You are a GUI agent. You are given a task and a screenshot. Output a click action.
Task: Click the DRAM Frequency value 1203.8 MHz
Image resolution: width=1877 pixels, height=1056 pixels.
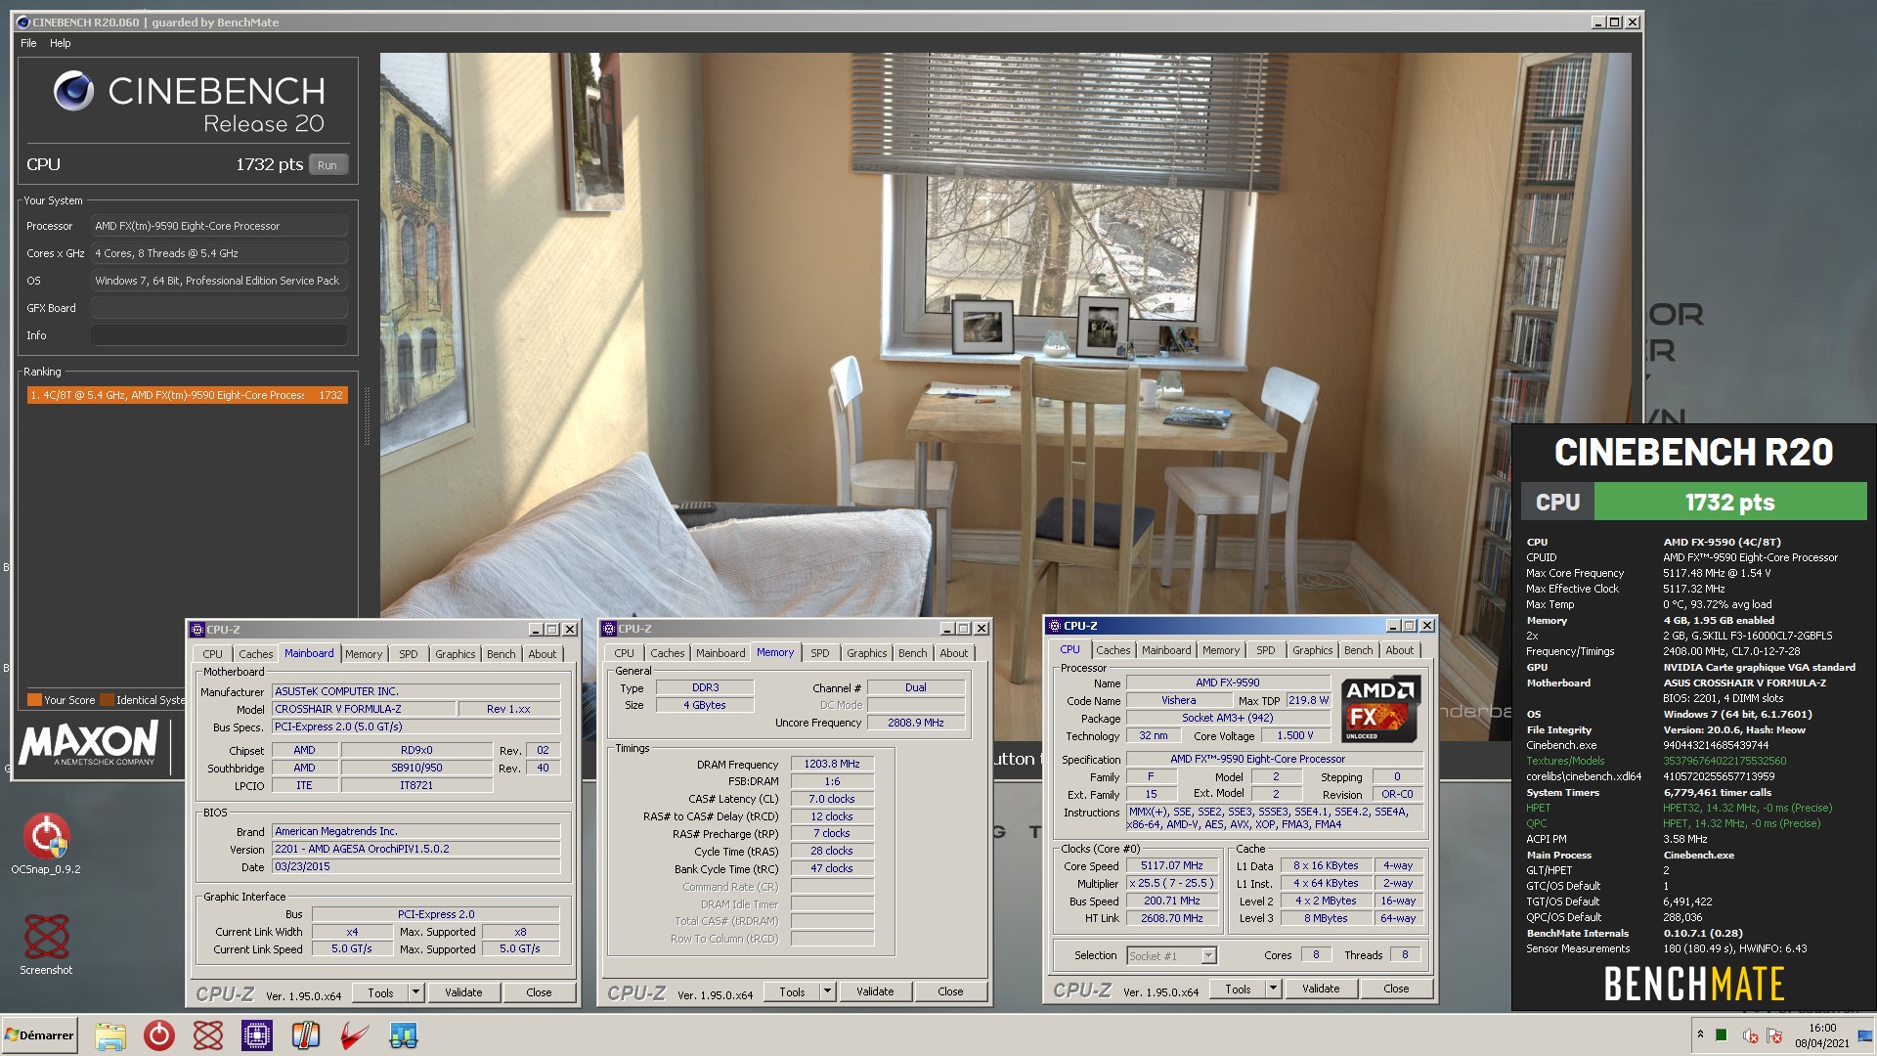coord(832,765)
